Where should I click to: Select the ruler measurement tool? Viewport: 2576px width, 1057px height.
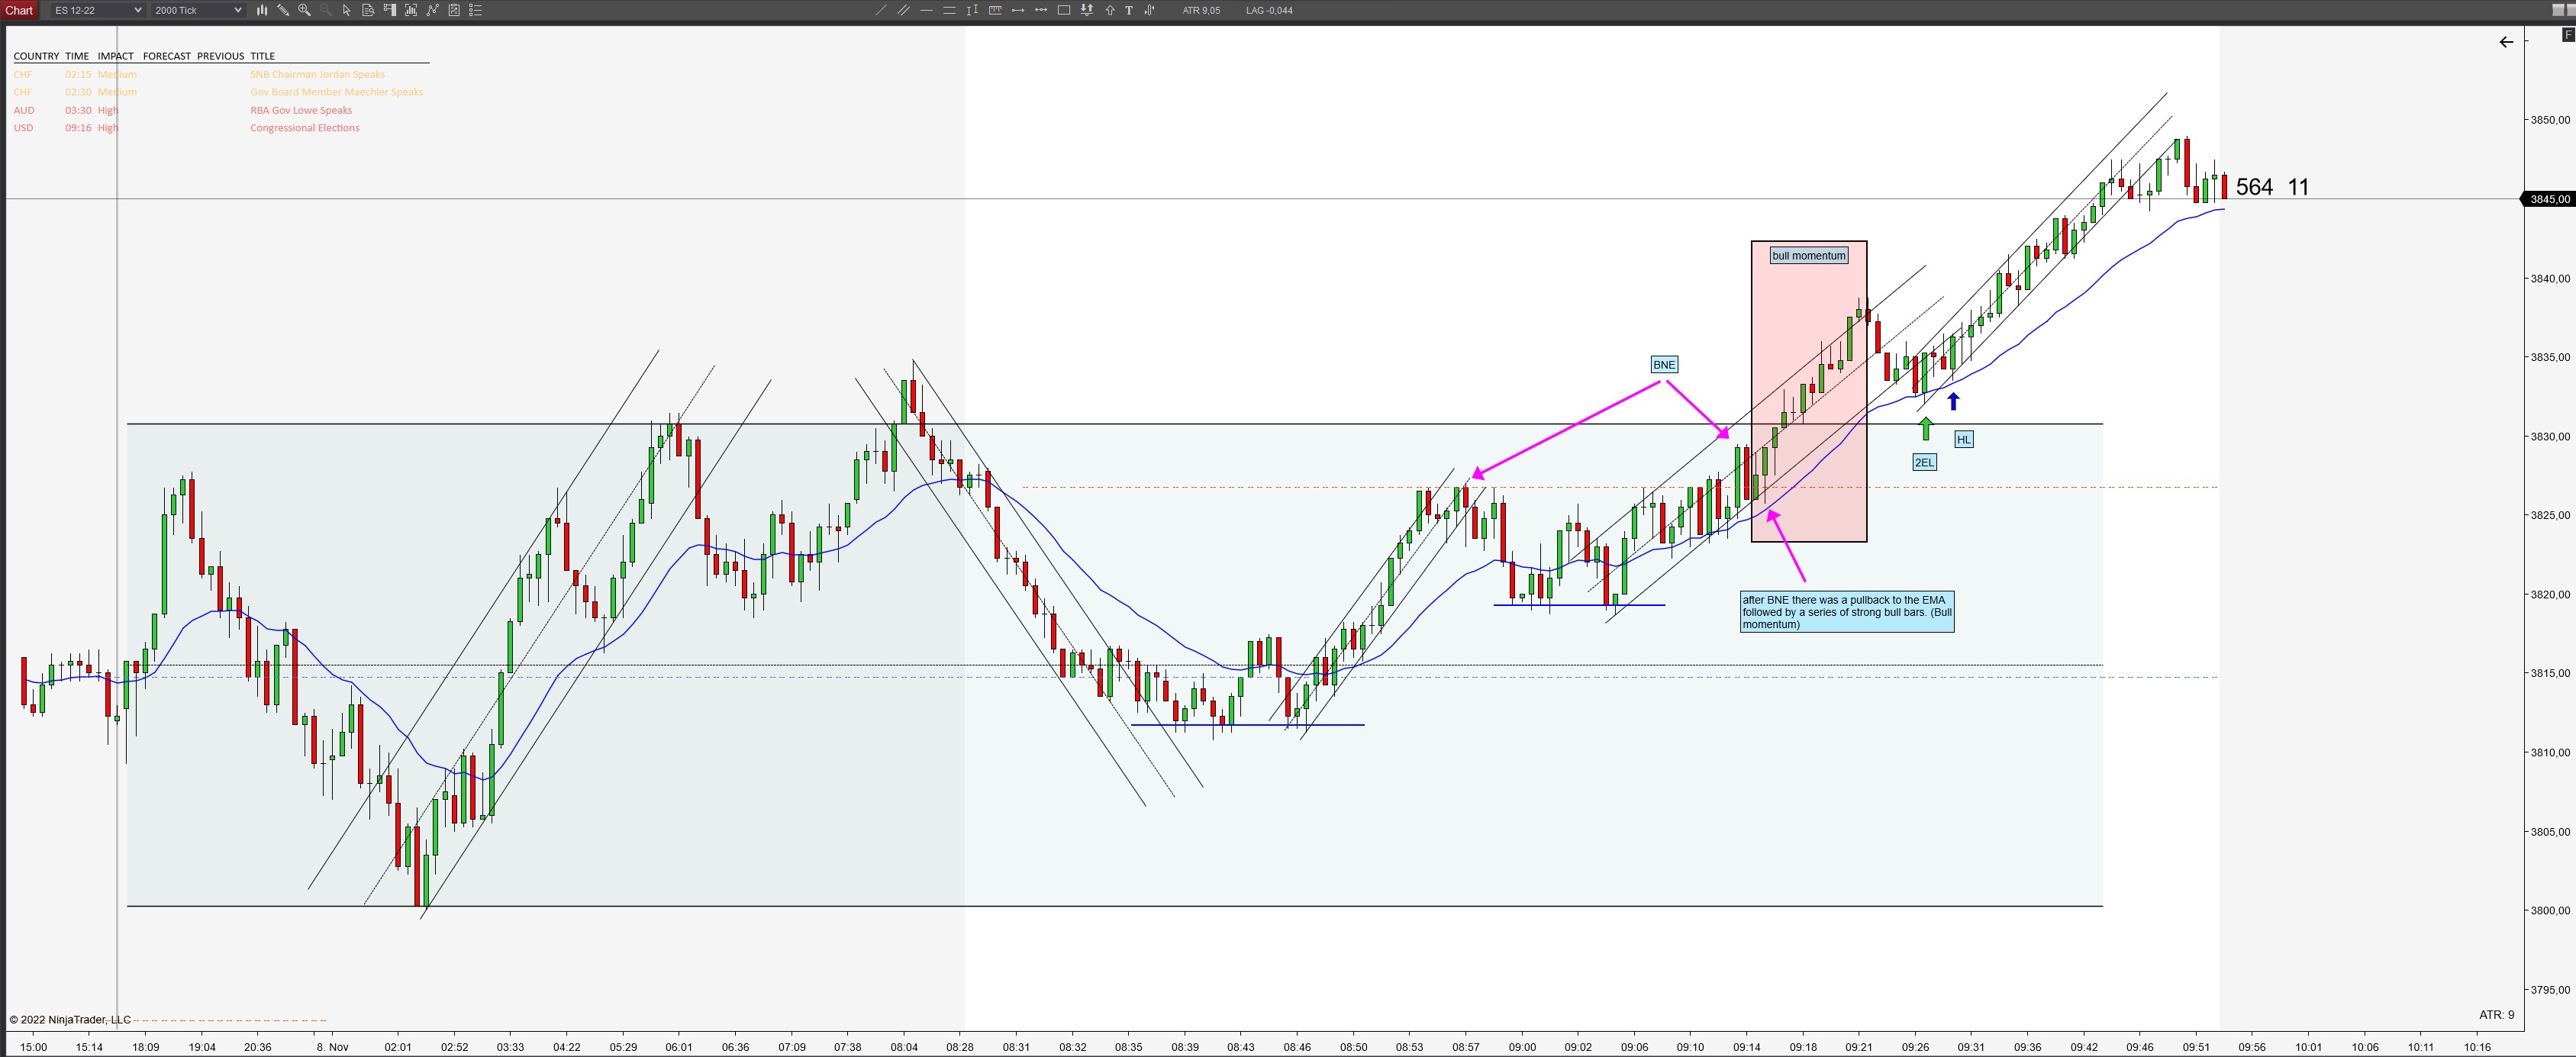[x=995, y=10]
